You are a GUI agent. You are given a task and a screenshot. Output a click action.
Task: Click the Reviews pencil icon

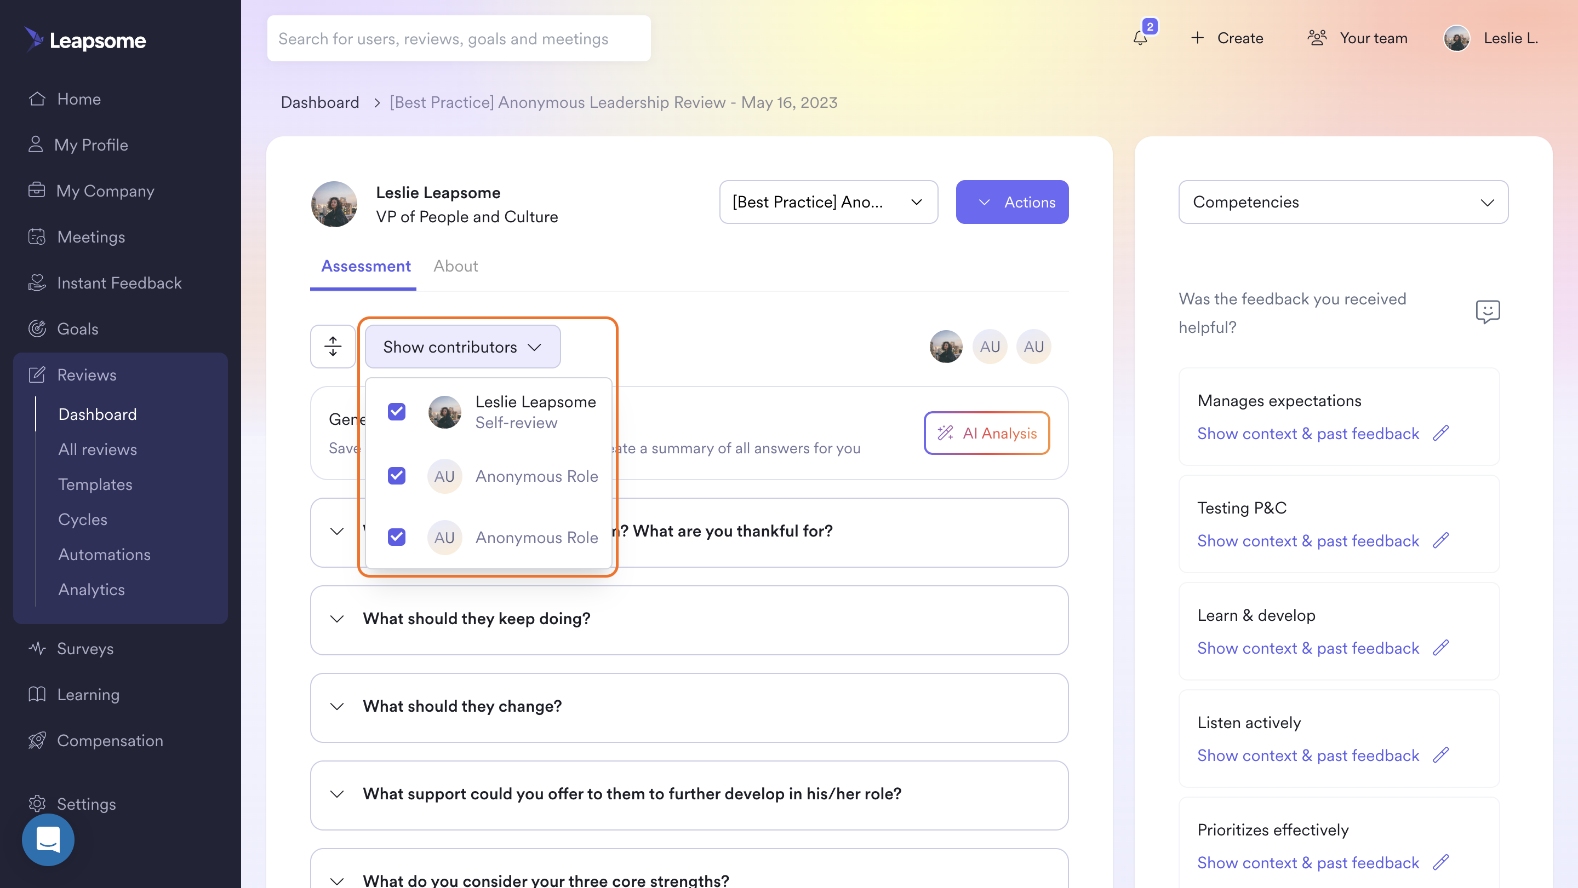pos(37,374)
